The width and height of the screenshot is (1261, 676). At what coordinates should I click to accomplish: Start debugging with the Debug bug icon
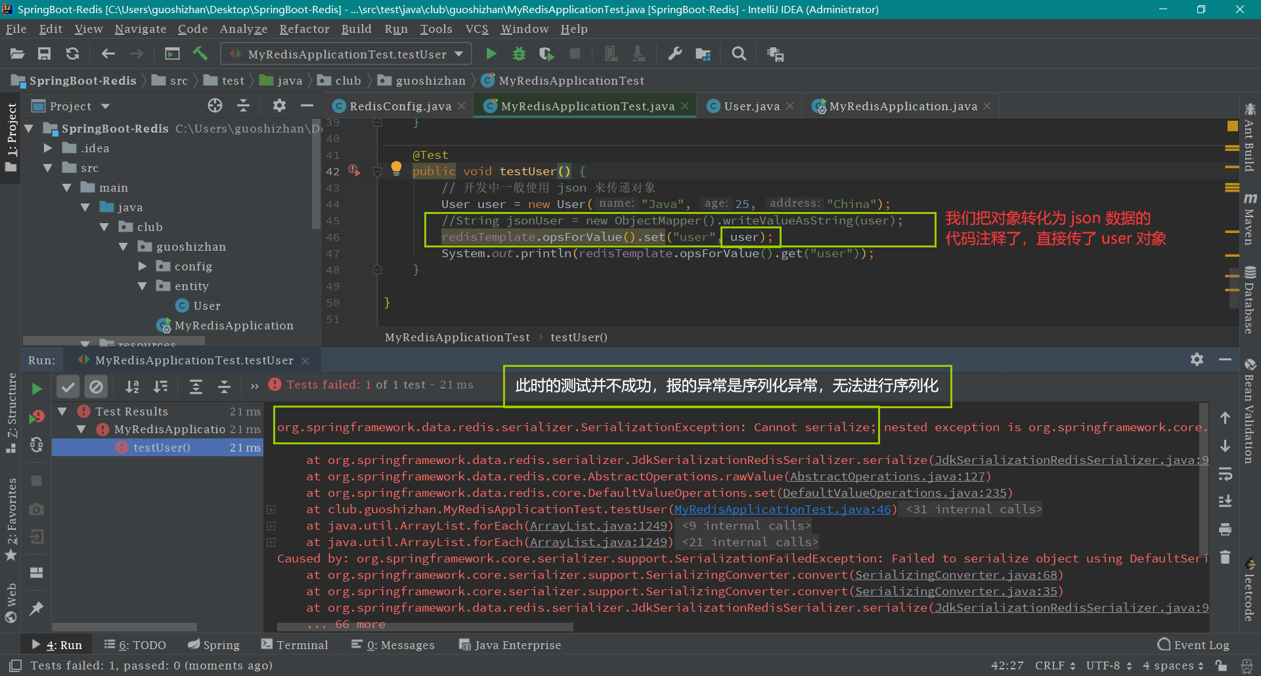pos(519,54)
